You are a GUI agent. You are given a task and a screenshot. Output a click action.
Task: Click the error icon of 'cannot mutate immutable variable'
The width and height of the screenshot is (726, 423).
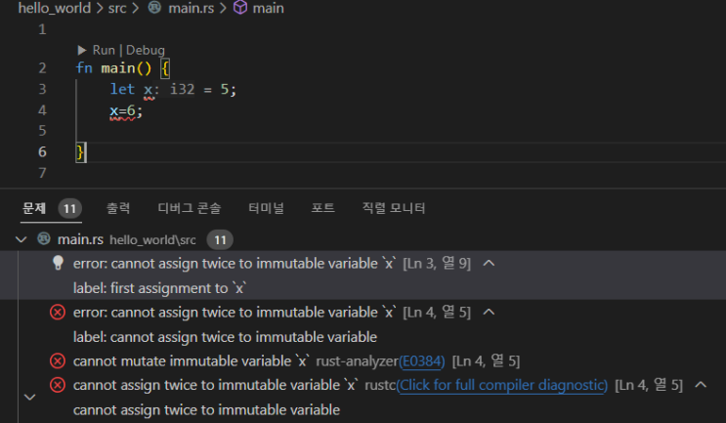58,360
